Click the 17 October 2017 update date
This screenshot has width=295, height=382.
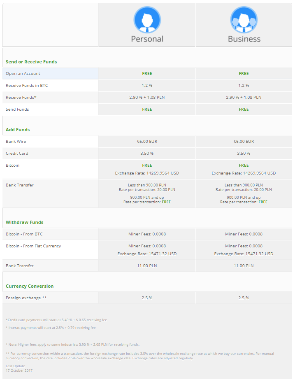click(x=19, y=370)
